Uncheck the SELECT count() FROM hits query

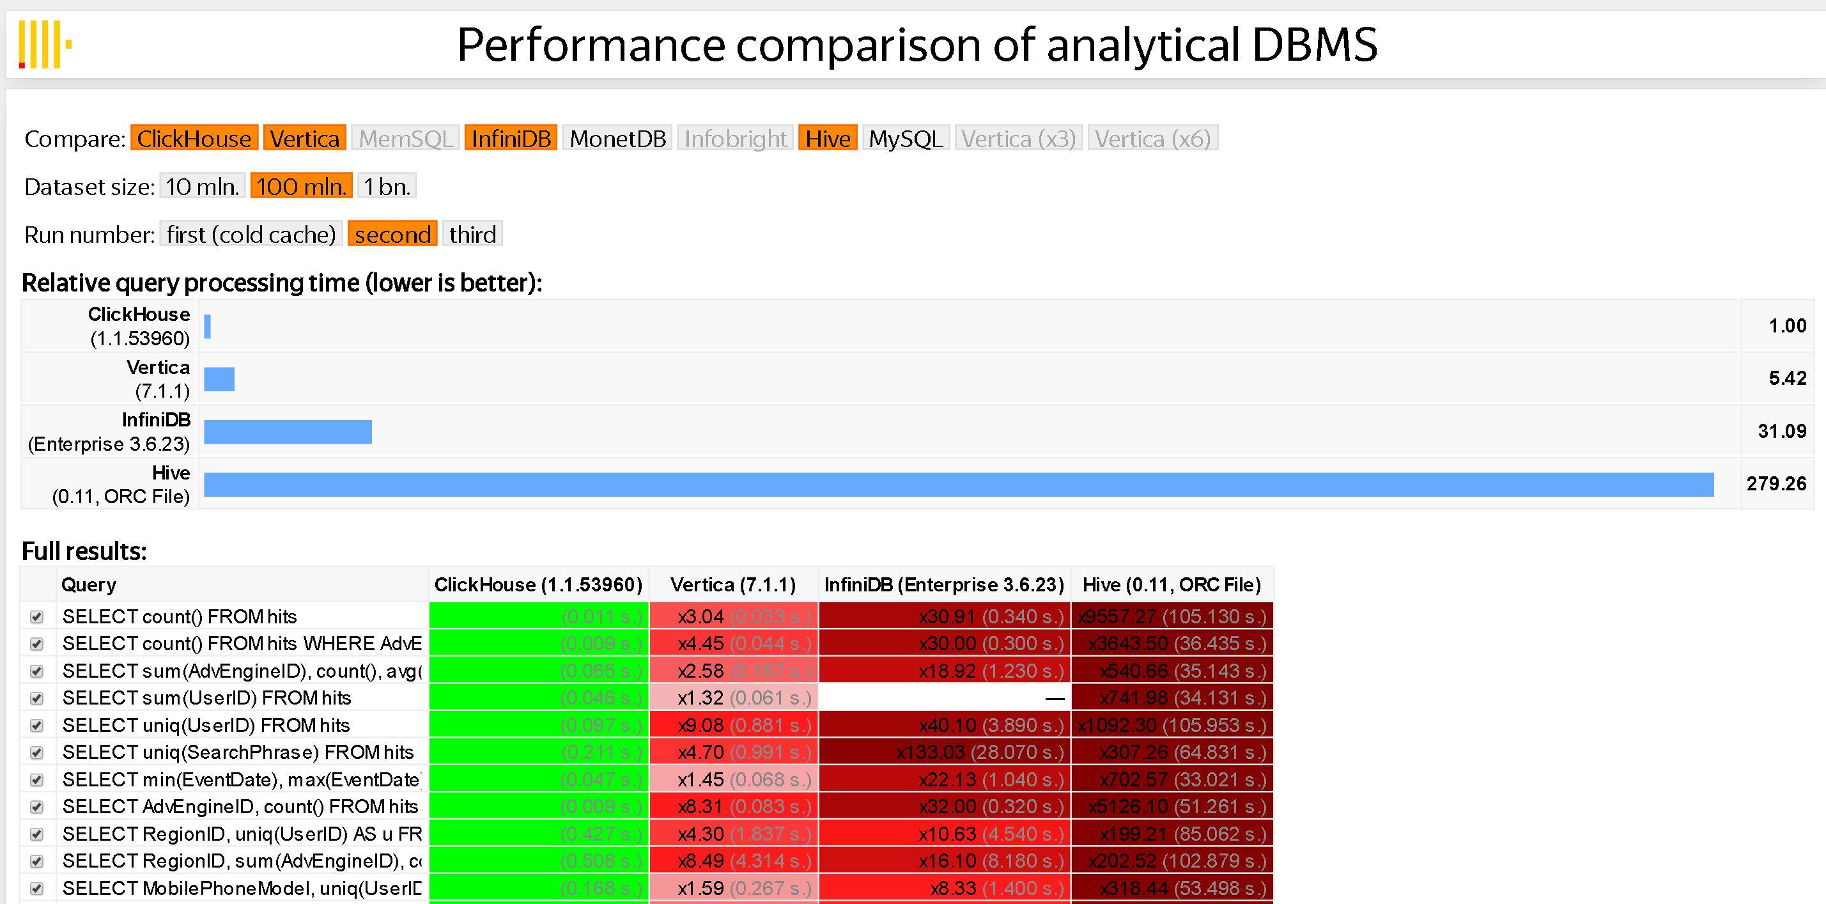point(37,617)
